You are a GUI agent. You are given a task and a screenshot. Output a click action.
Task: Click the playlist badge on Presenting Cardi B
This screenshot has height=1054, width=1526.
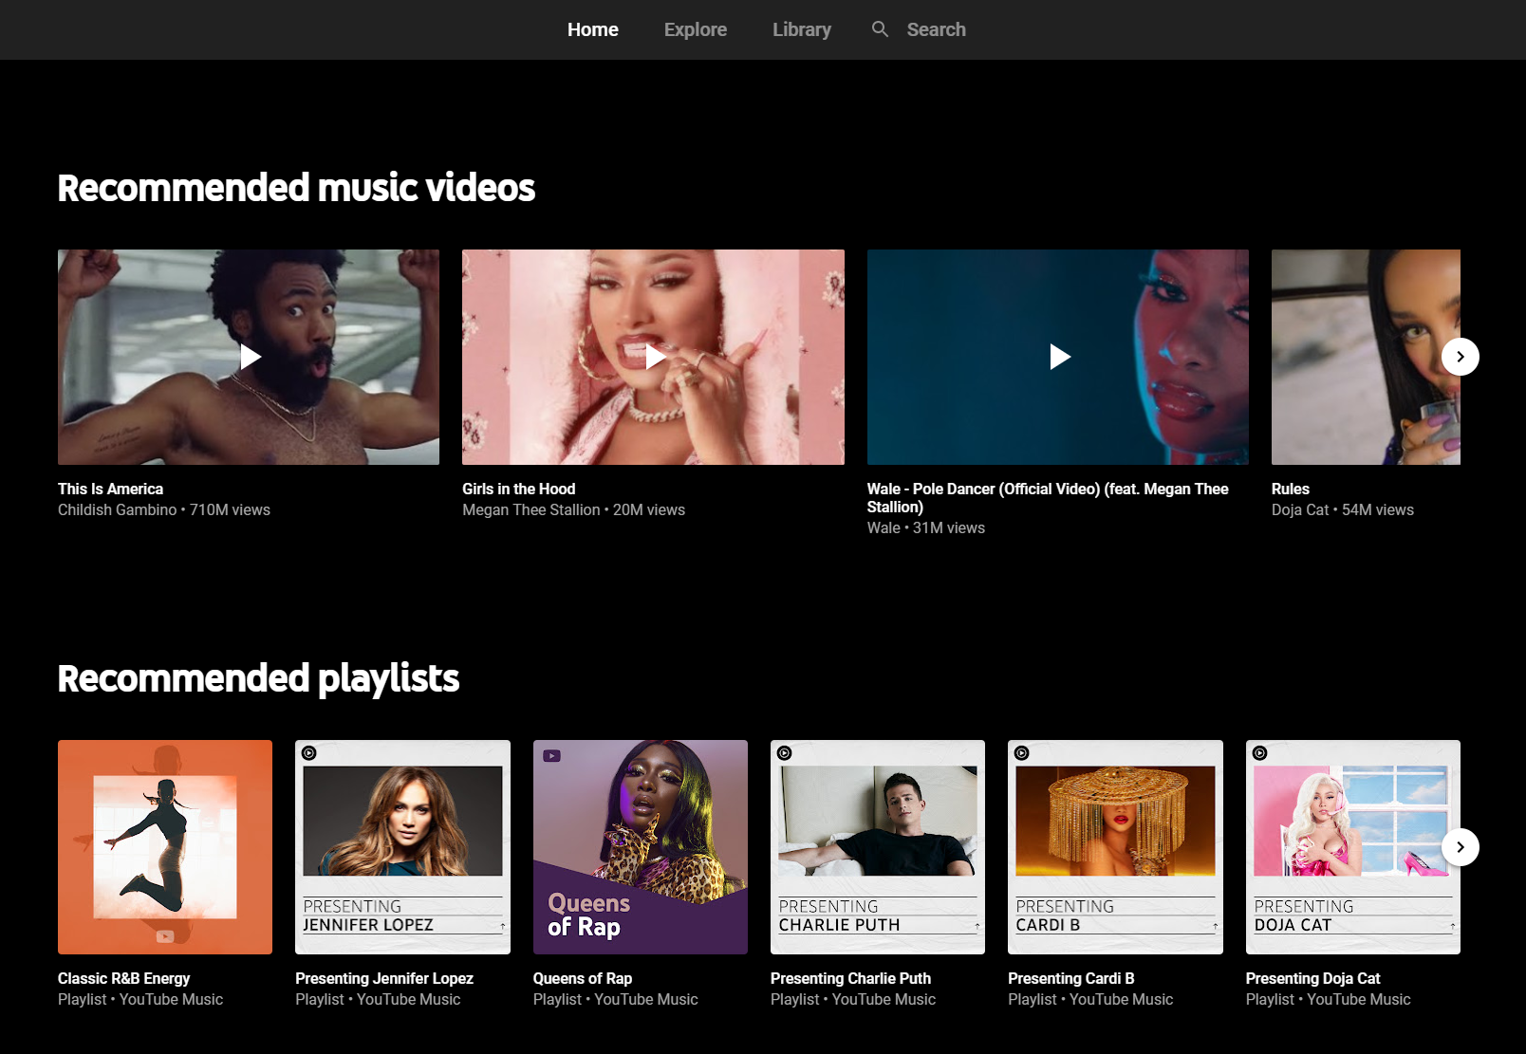[1020, 753]
